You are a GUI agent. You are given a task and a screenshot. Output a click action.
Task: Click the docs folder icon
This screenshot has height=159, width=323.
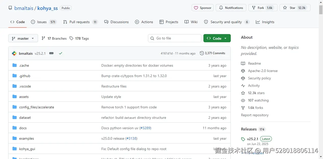pos(15,128)
